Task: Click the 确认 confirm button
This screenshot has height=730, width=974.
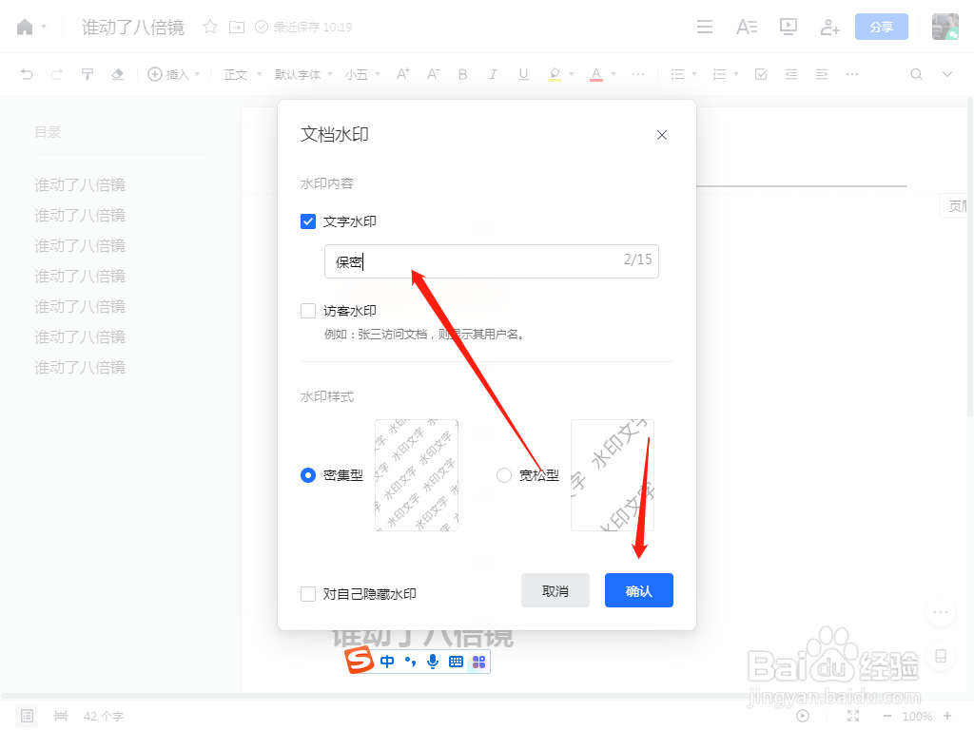Action: pos(639,590)
